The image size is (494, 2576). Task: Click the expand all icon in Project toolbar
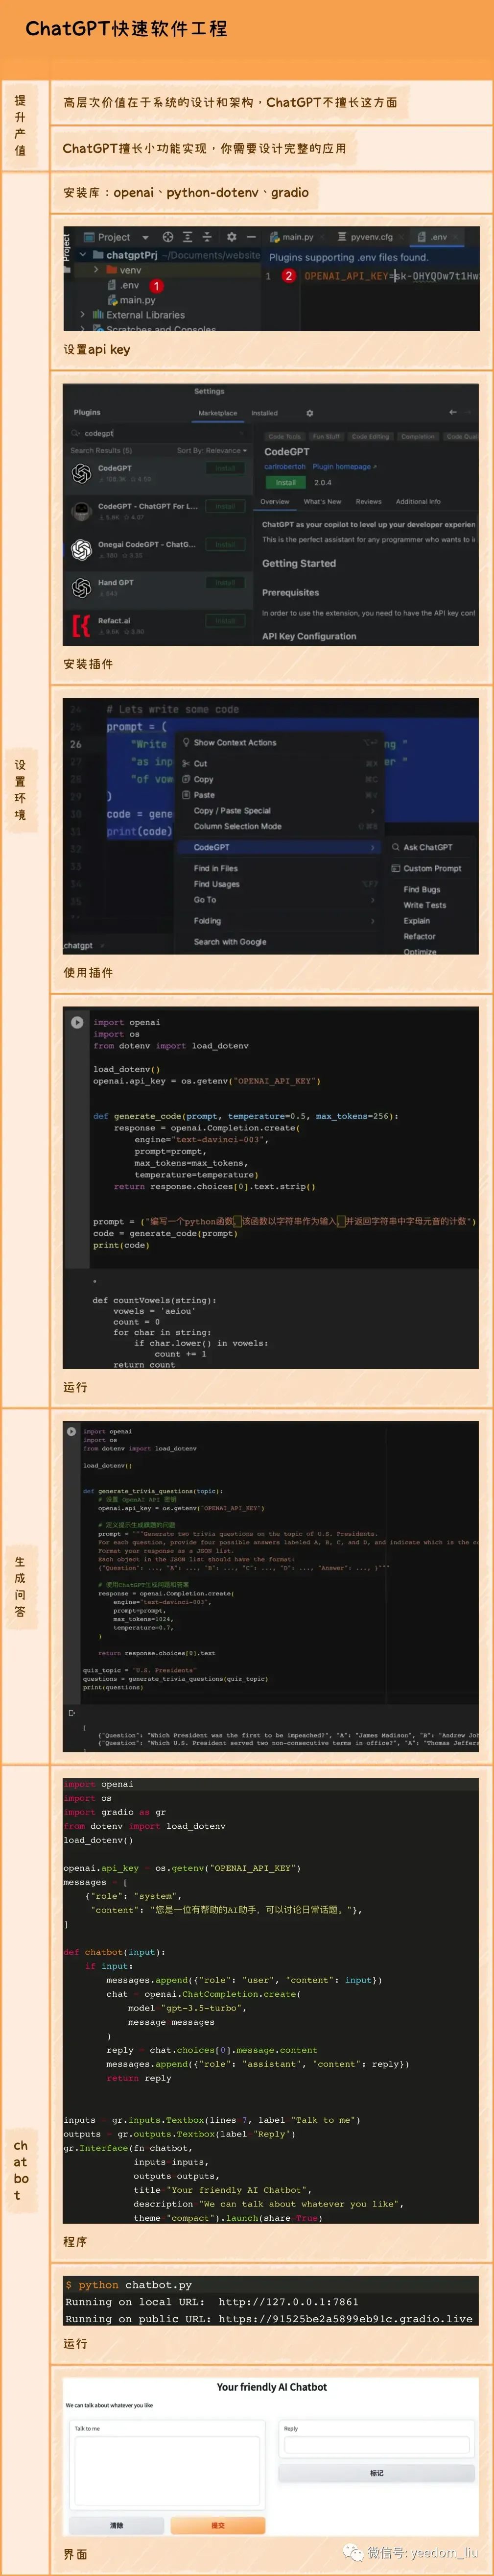pos(187,237)
